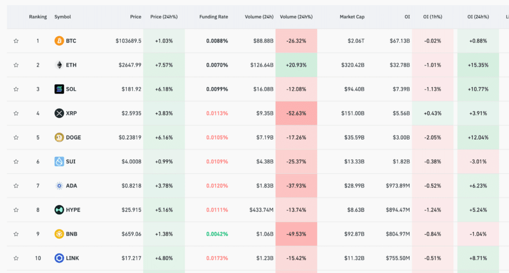The width and height of the screenshot is (509, 273).
Task: Sort by Funding Rate header
Action: pos(214,17)
